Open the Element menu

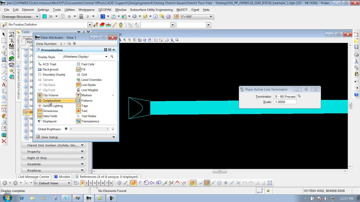point(28,10)
